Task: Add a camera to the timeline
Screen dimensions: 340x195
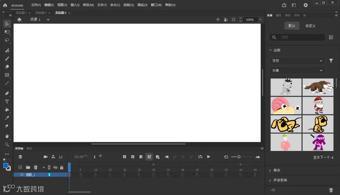Action: tap(46, 157)
